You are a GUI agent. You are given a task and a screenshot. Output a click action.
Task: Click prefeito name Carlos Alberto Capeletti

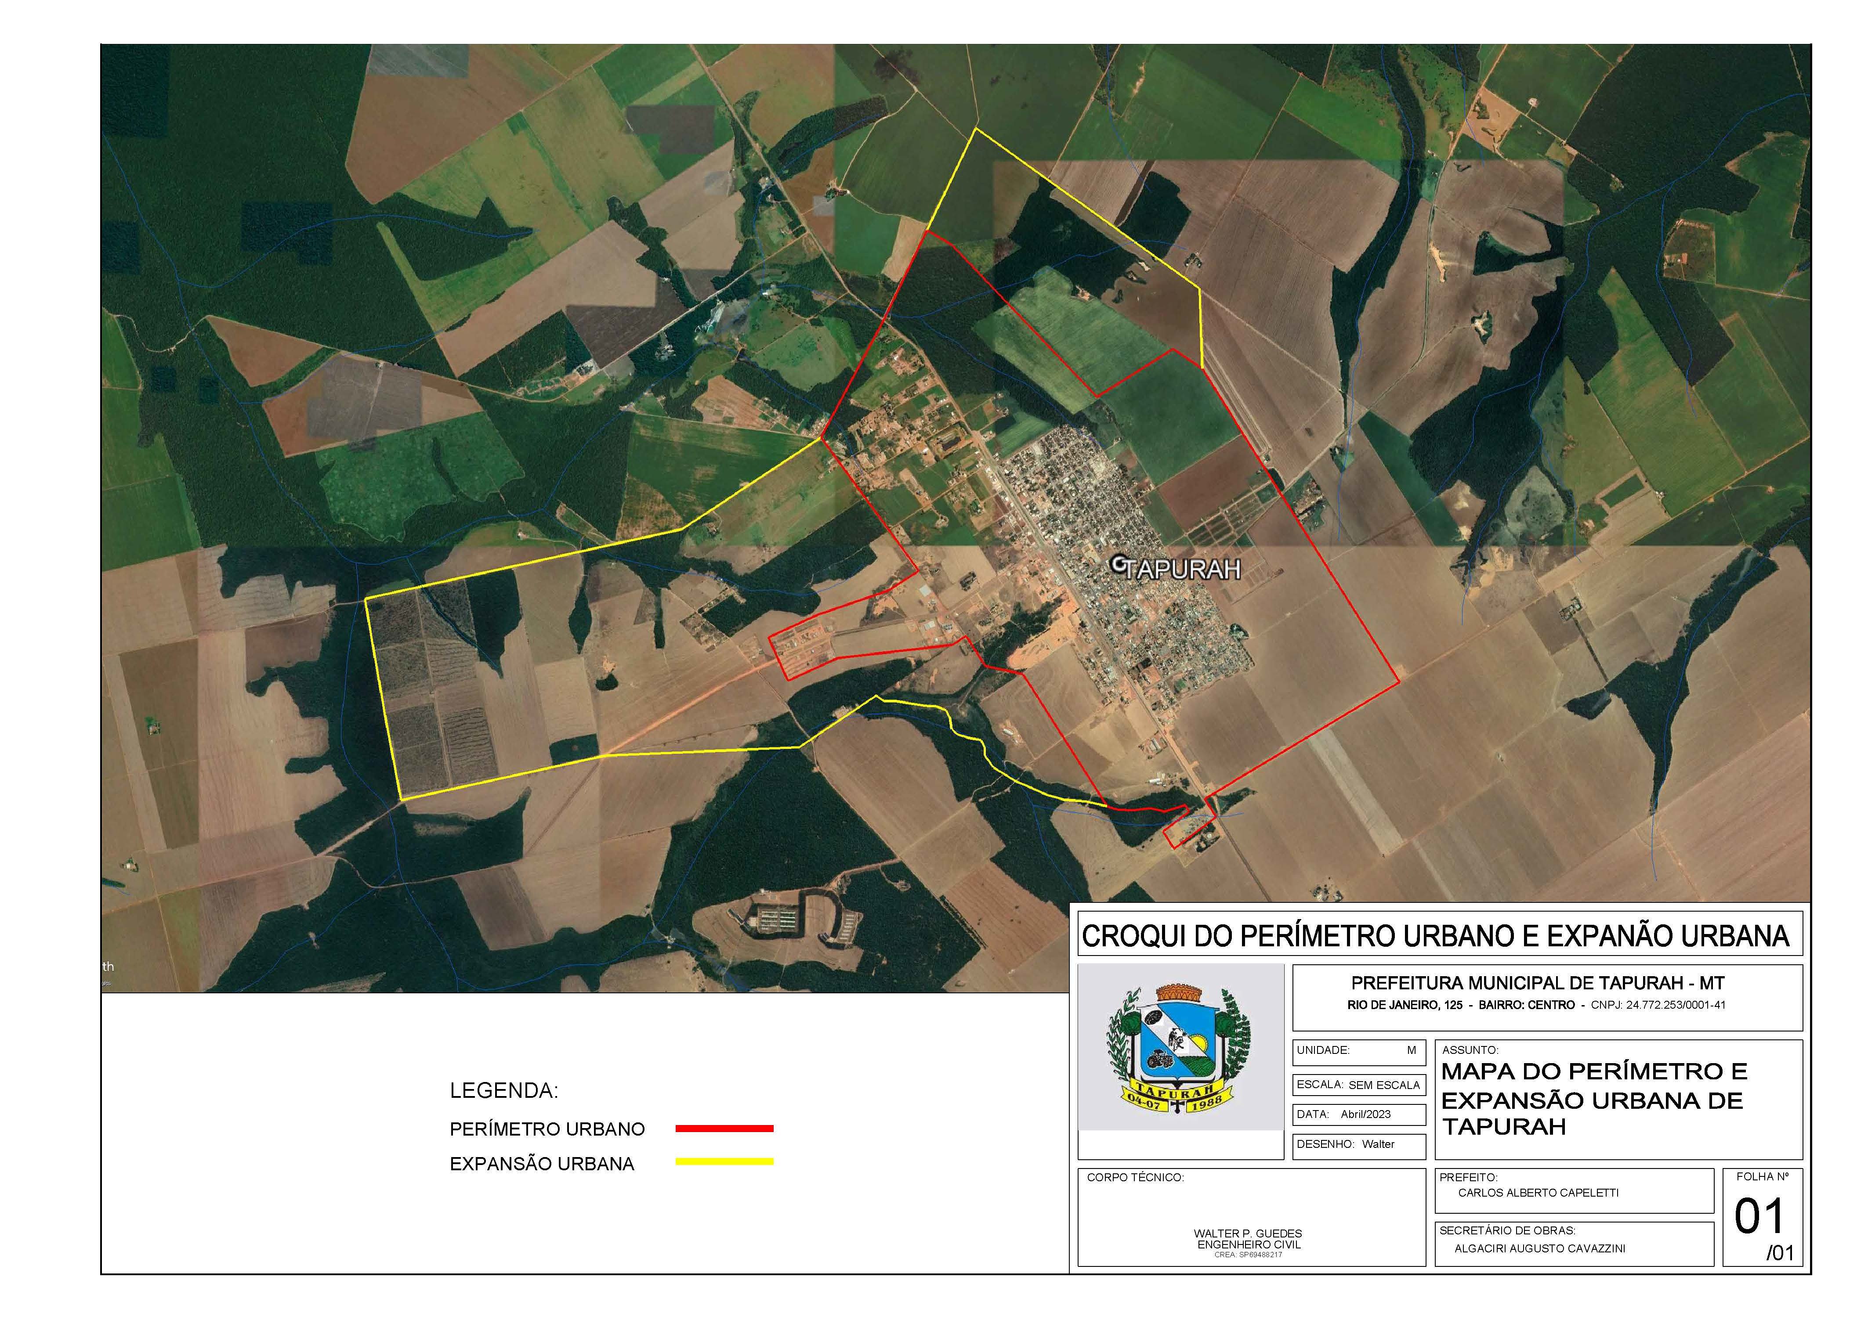(x=1538, y=1193)
